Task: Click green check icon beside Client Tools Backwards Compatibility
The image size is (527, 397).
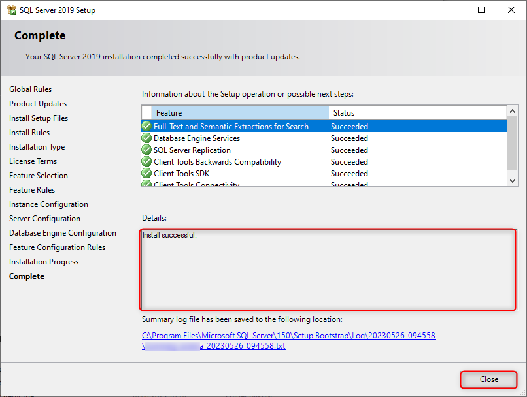Action: (x=146, y=161)
